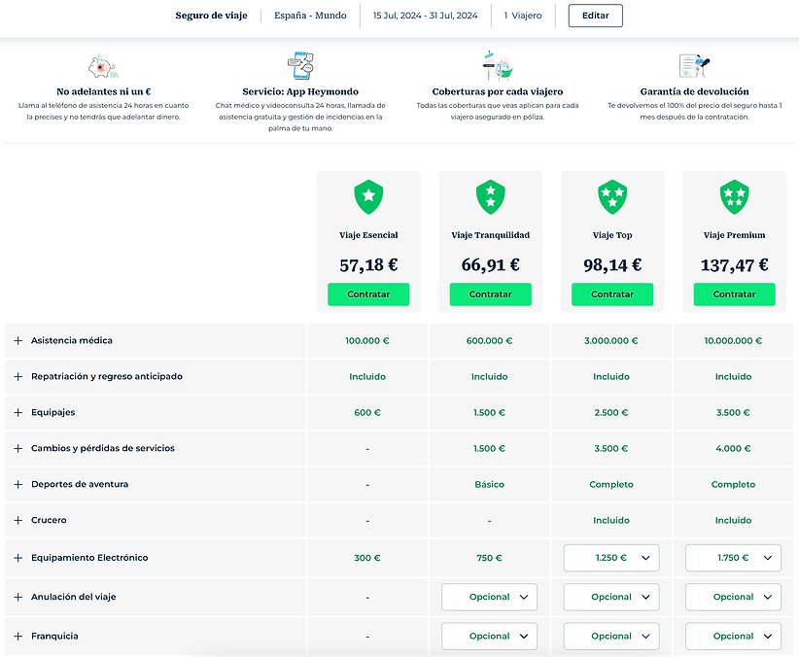The width and height of the screenshot is (799, 657).
Task: Click Contratar for Viaje Tranquilidad
Action: click(x=490, y=294)
